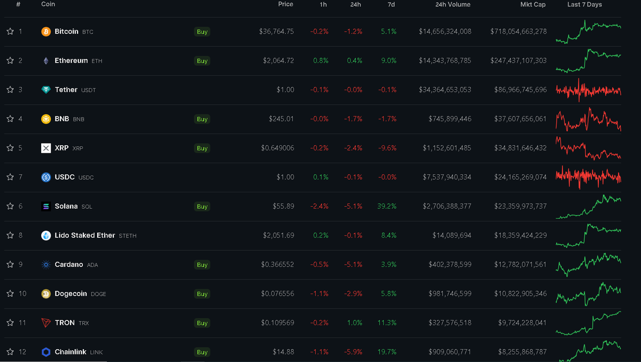Click the Lido Staked Ether logo icon

[x=46, y=235]
